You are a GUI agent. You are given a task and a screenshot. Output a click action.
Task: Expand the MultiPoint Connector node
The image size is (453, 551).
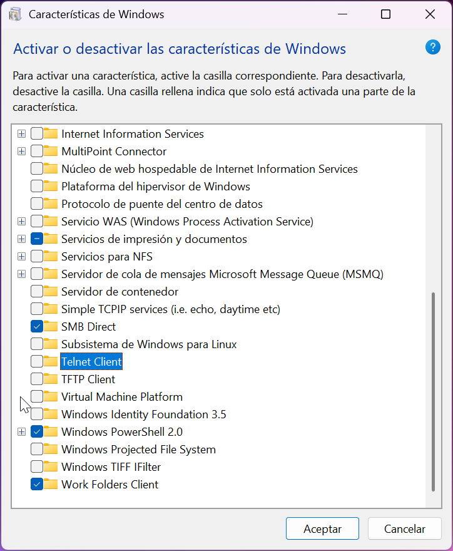pyautogui.click(x=21, y=152)
